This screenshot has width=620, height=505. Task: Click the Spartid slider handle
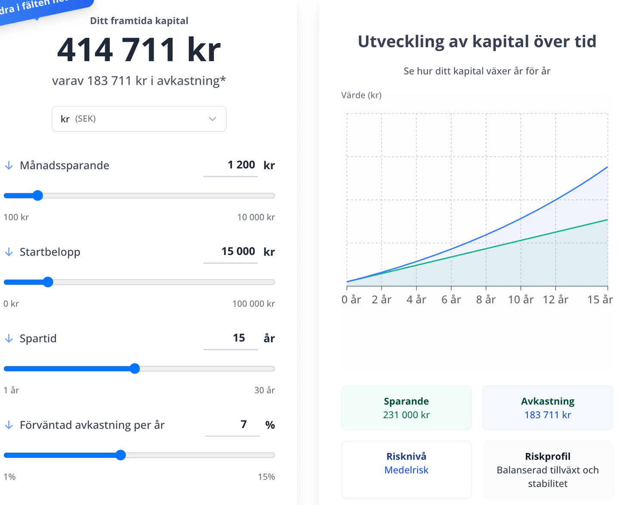pyautogui.click(x=135, y=369)
